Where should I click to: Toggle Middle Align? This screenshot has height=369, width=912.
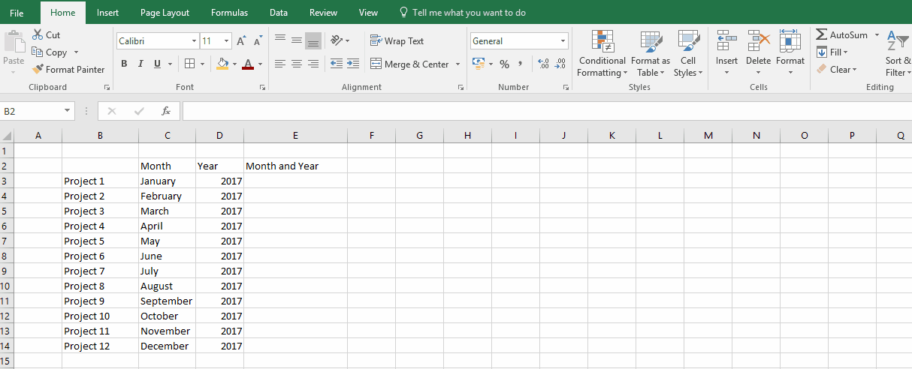pyautogui.click(x=297, y=40)
